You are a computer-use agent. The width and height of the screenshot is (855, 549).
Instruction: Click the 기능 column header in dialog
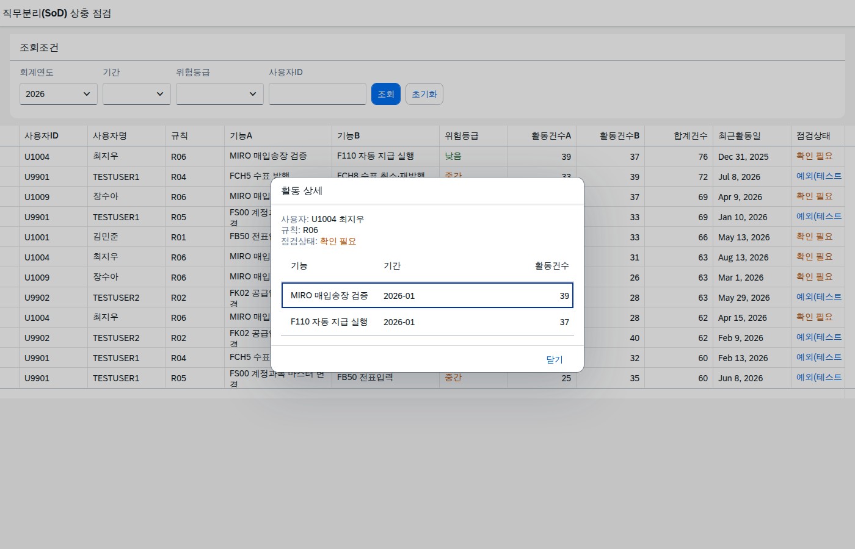[x=299, y=265]
